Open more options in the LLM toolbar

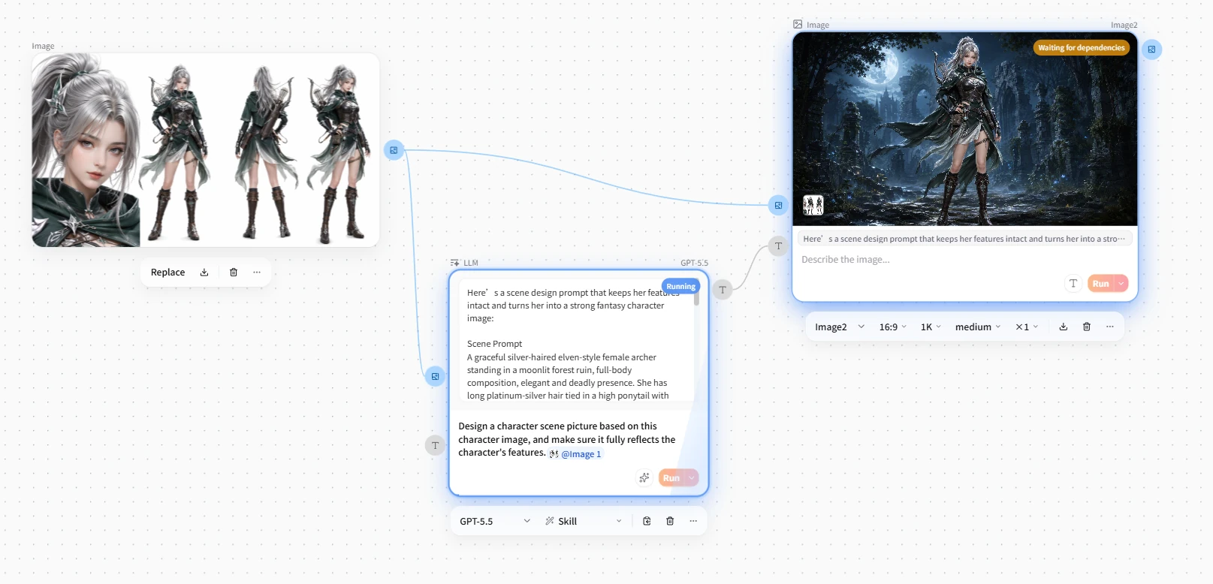[x=693, y=521]
